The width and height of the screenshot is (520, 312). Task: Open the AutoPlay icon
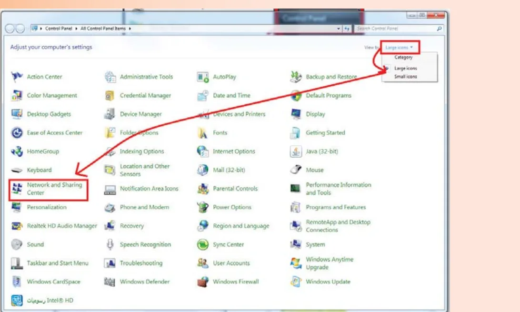click(x=203, y=77)
